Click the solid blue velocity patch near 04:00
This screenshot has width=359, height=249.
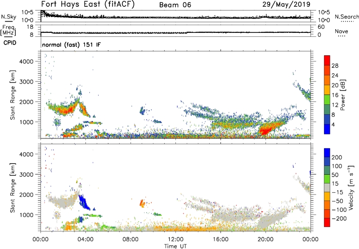(x=84, y=202)
